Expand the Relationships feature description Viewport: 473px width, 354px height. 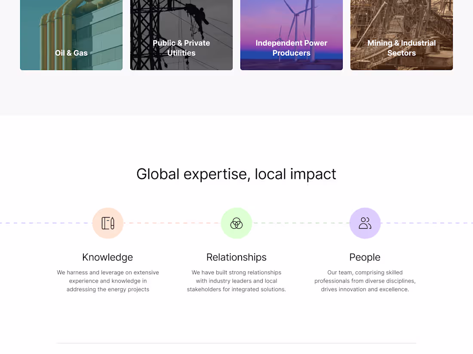236,281
